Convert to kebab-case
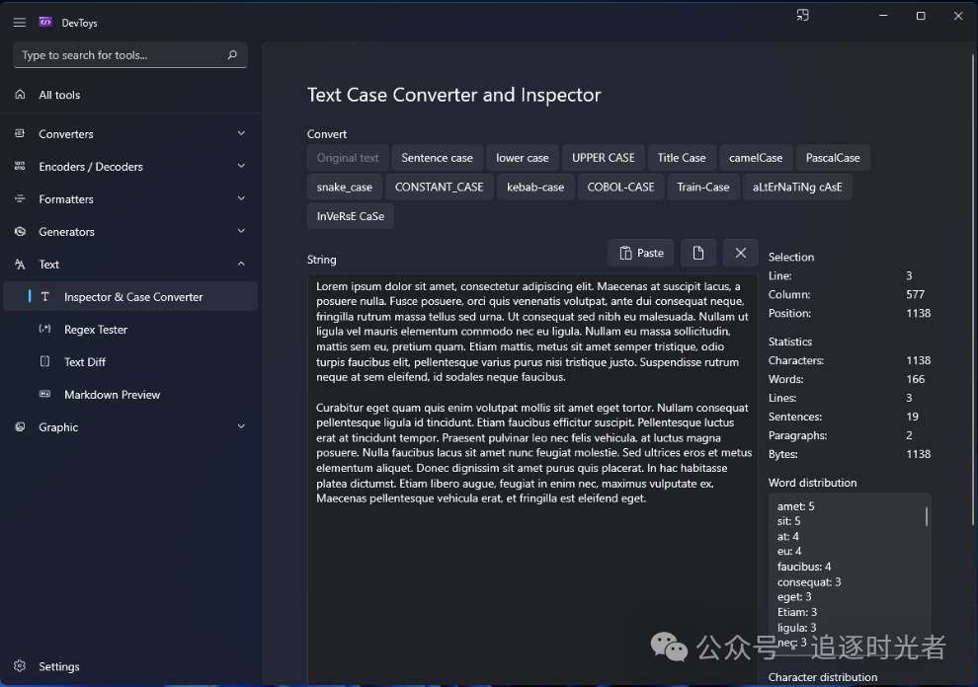The height and width of the screenshot is (687, 978). click(535, 187)
